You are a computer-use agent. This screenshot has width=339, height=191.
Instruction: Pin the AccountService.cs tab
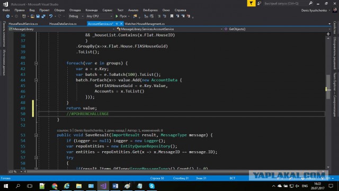(117, 24)
